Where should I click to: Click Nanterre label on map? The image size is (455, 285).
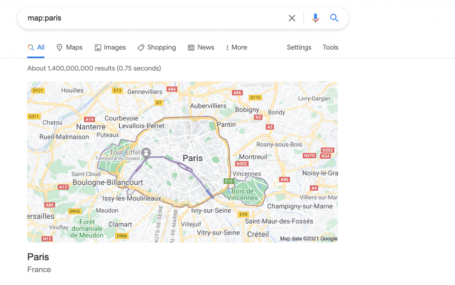point(91,127)
